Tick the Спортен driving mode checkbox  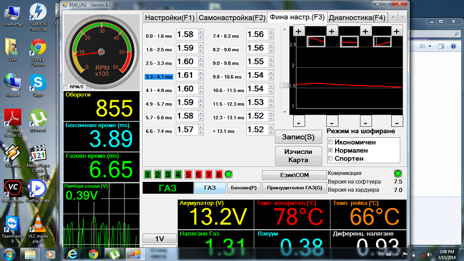[x=330, y=159]
